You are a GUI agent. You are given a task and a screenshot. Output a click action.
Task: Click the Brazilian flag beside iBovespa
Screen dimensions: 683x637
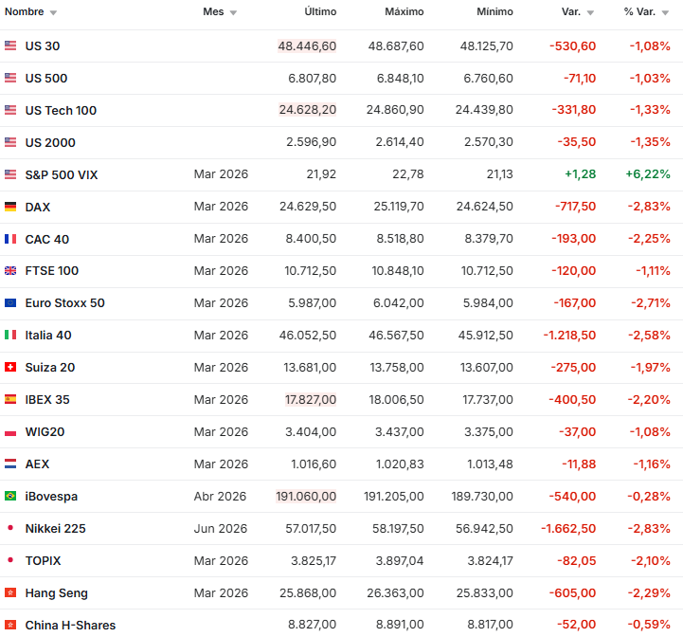(x=10, y=497)
